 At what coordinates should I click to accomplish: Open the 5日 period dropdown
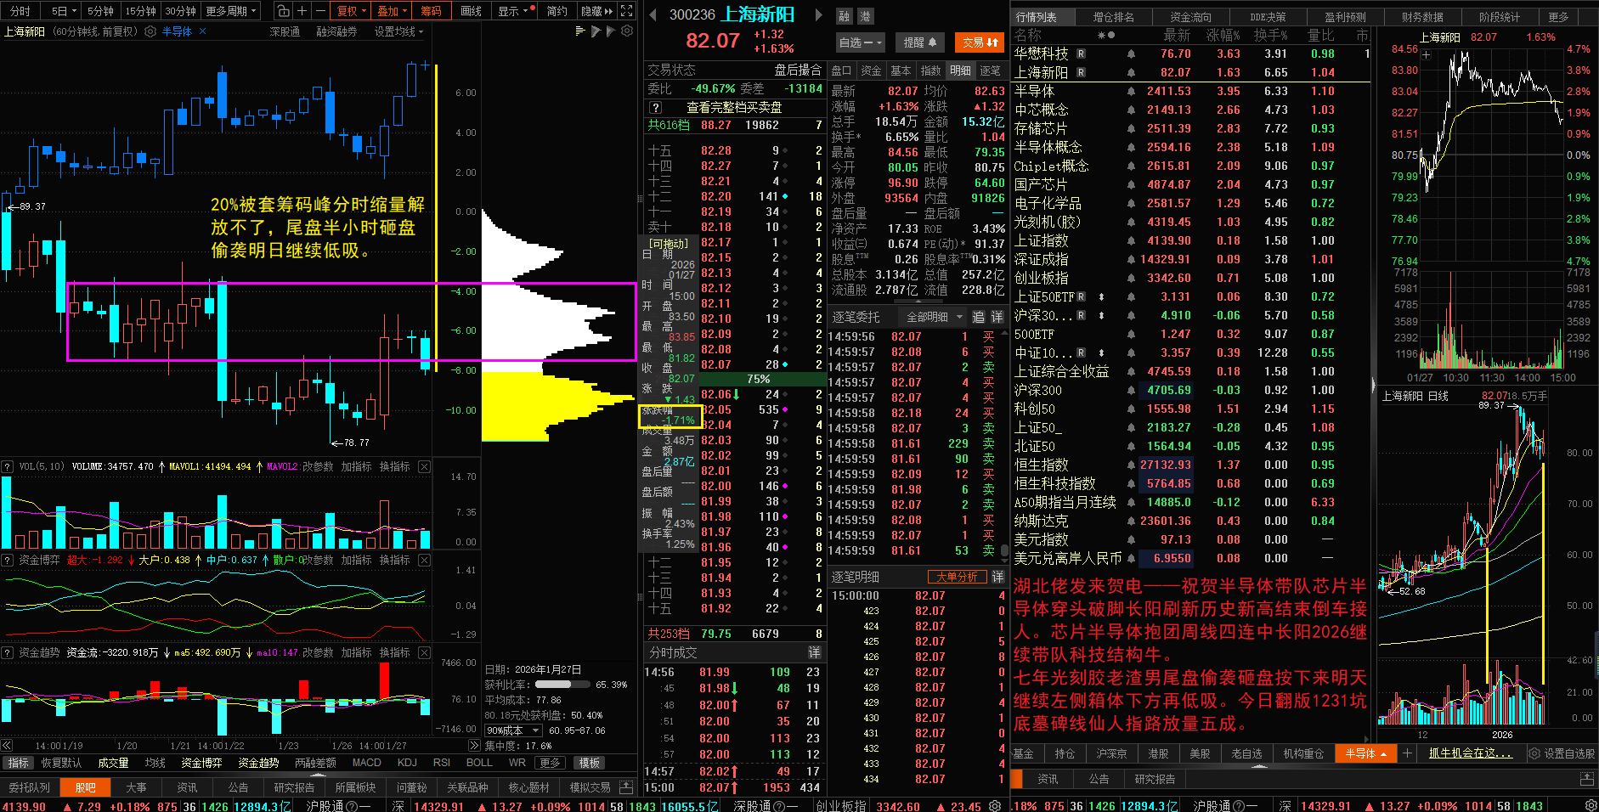pos(63,11)
